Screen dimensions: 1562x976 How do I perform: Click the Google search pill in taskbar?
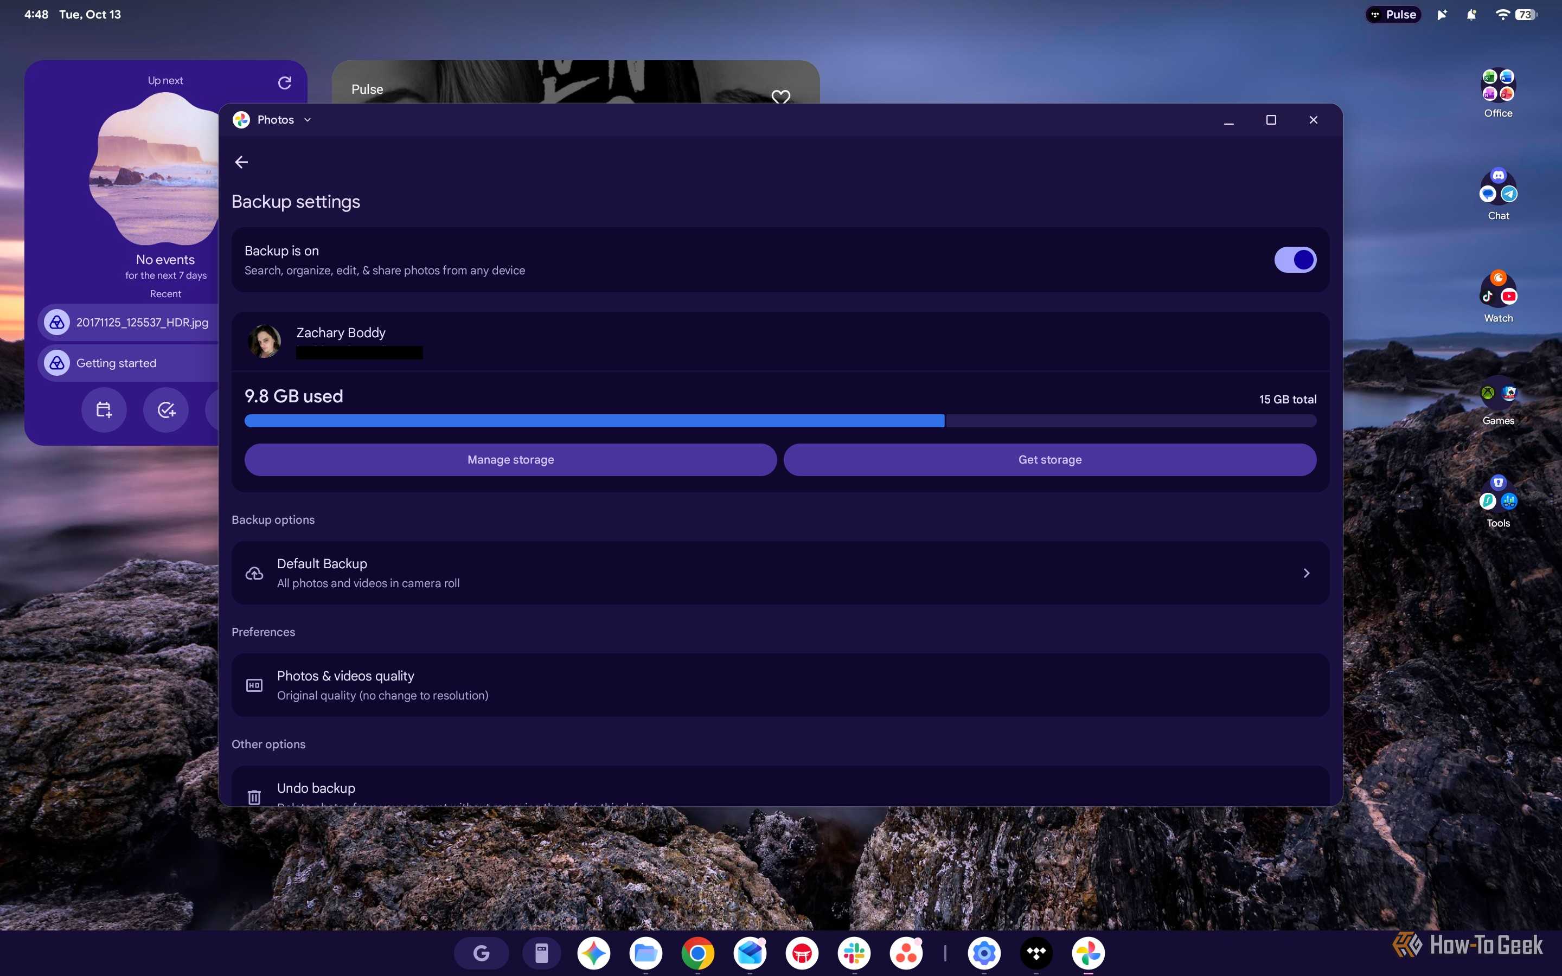pos(482,953)
